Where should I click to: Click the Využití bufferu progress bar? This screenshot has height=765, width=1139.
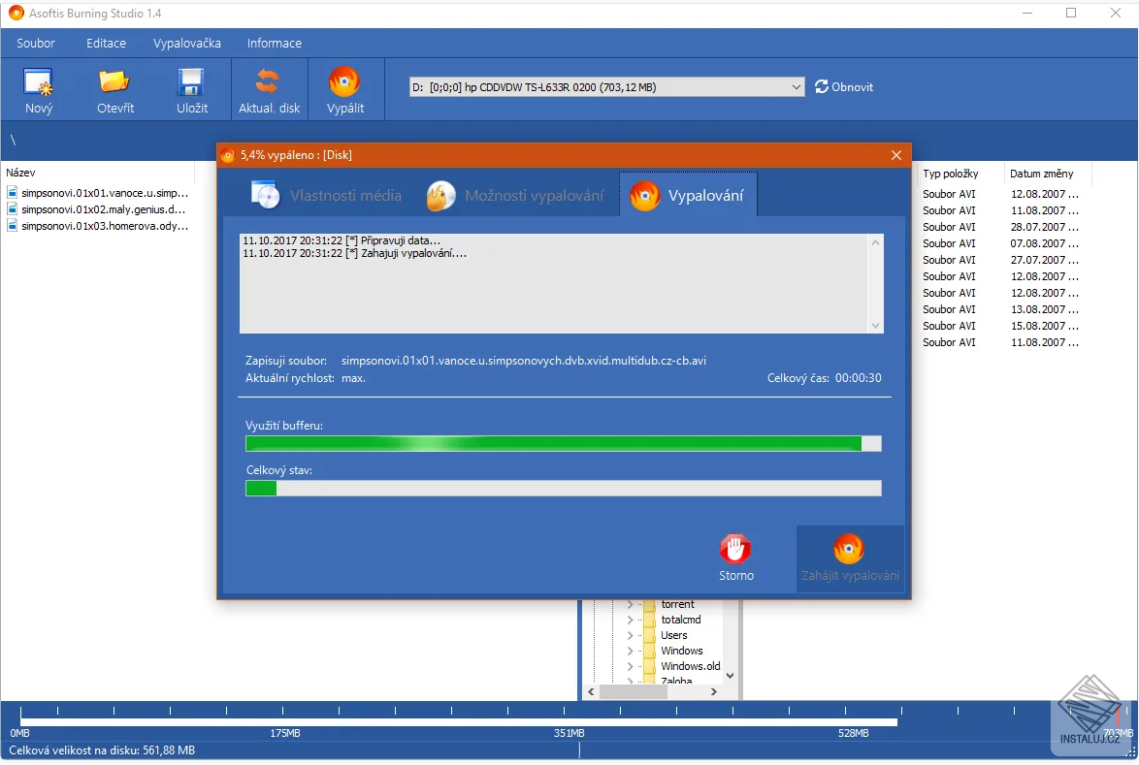[x=564, y=443]
